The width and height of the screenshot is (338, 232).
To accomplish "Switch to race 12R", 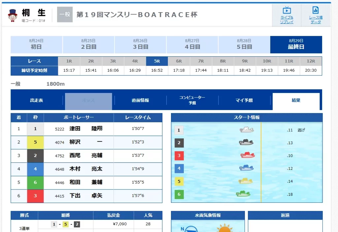I will coord(311,61).
